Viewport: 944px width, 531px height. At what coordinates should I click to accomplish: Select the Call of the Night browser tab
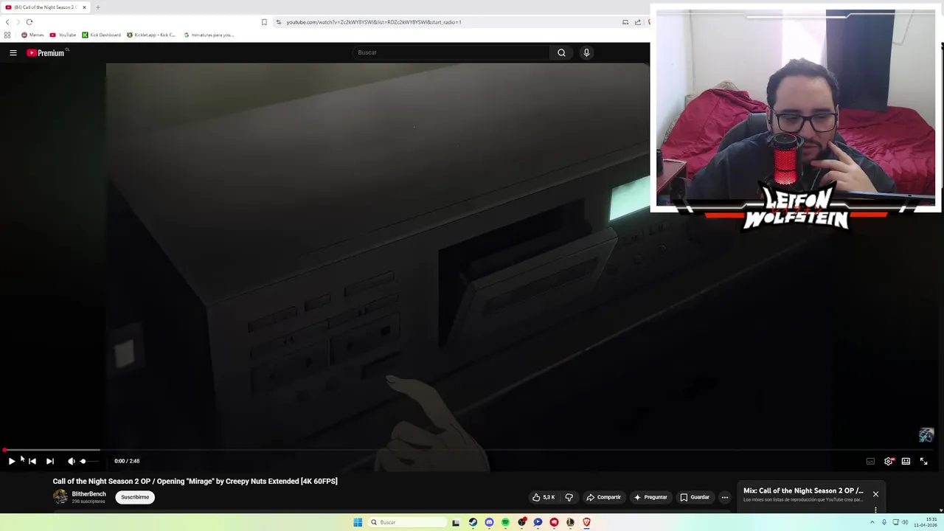pyautogui.click(x=46, y=7)
